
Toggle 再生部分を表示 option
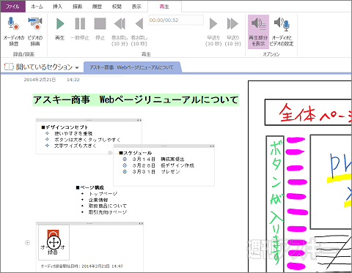point(258,31)
